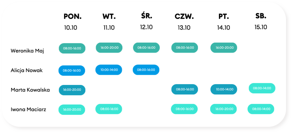Select employee Weronika Maj row label
The height and width of the screenshot is (133, 292).
coord(27,51)
